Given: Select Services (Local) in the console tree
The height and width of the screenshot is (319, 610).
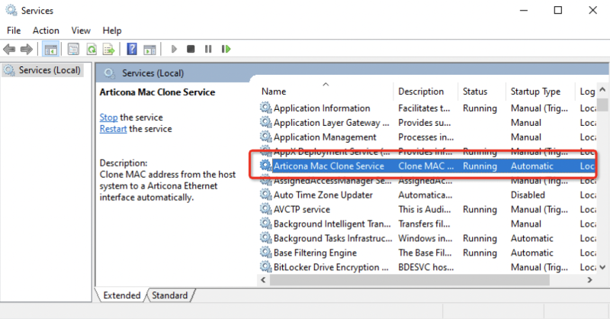Looking at the screenshot, I should pyautogui.click(x=48, y=70).
